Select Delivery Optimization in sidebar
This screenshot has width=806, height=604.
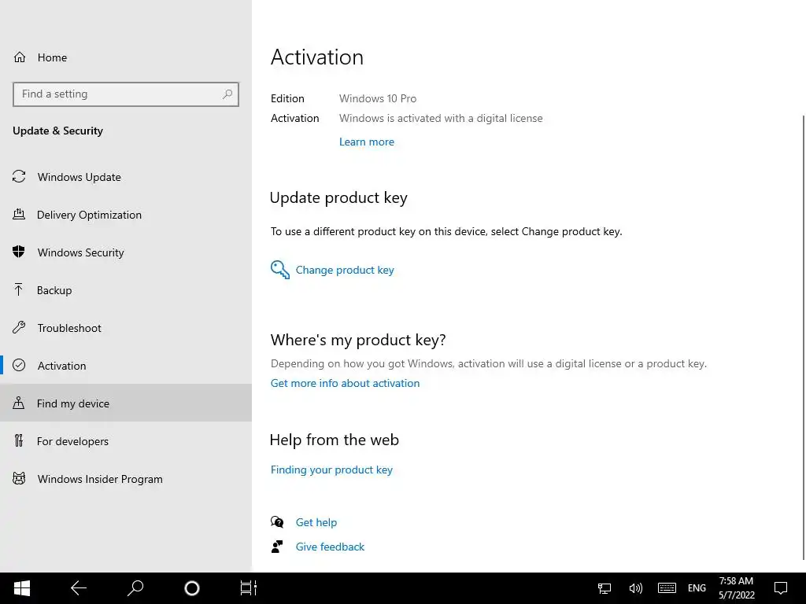[126, 215]
